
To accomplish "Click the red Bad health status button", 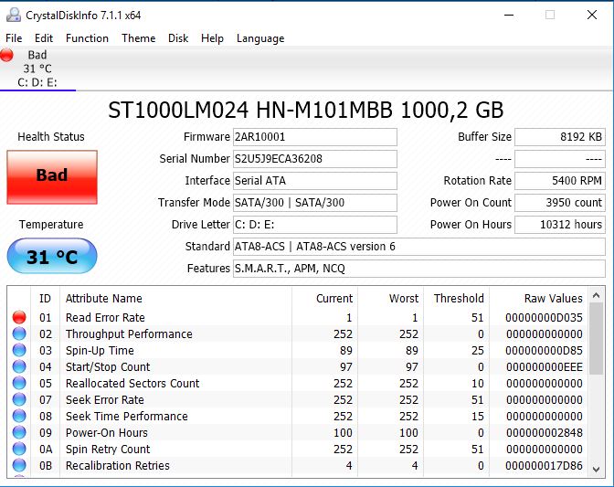I will [x=52, y=177].
